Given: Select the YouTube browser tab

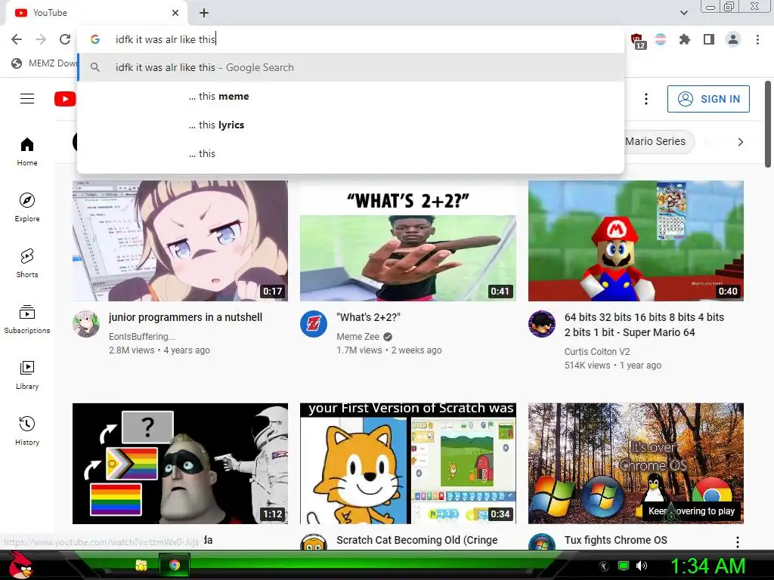Looking at the screenshot, I should [x=96, y=13].
